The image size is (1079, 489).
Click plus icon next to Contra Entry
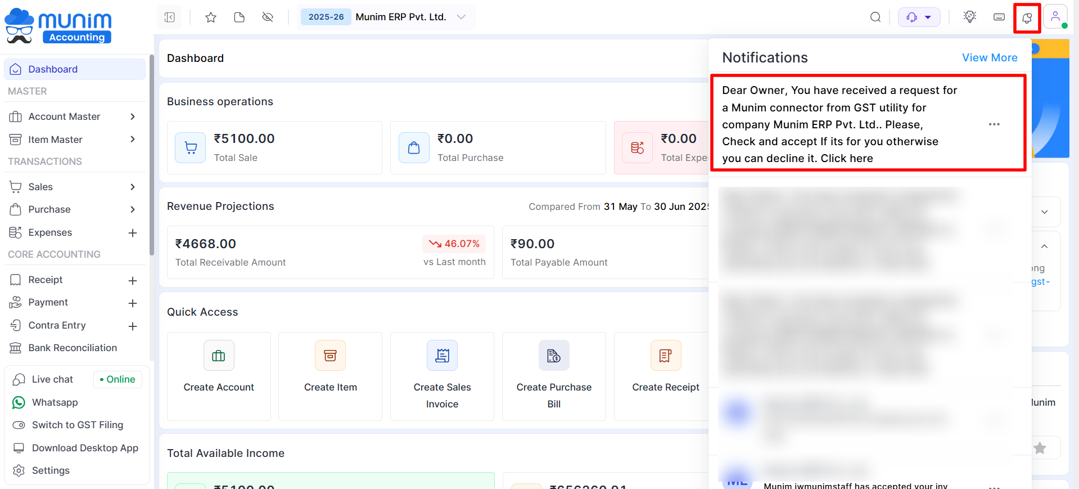pyautogui.click(x=133, y=326)
